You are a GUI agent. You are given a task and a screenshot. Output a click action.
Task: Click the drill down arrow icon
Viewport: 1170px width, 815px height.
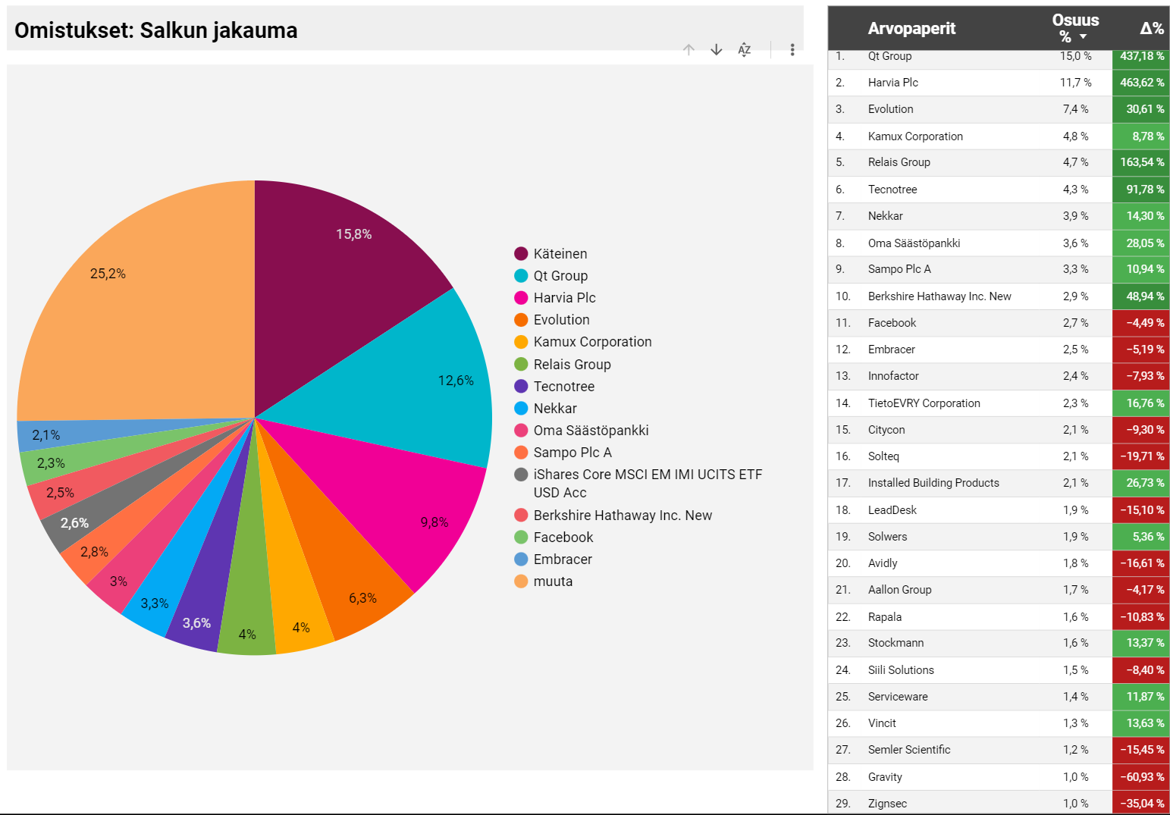(x=717, y=49)
